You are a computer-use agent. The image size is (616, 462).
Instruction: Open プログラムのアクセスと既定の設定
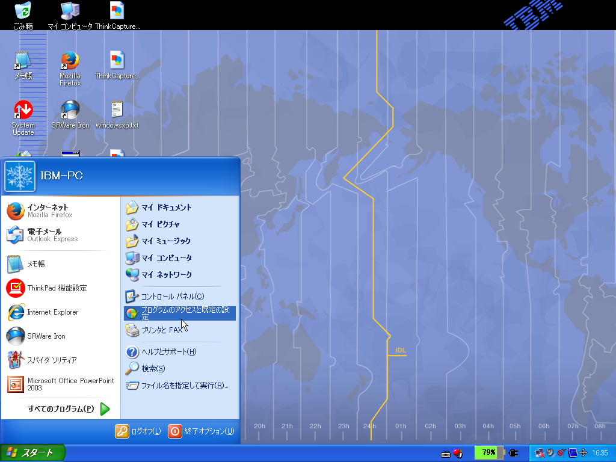(x=179, y=313)
